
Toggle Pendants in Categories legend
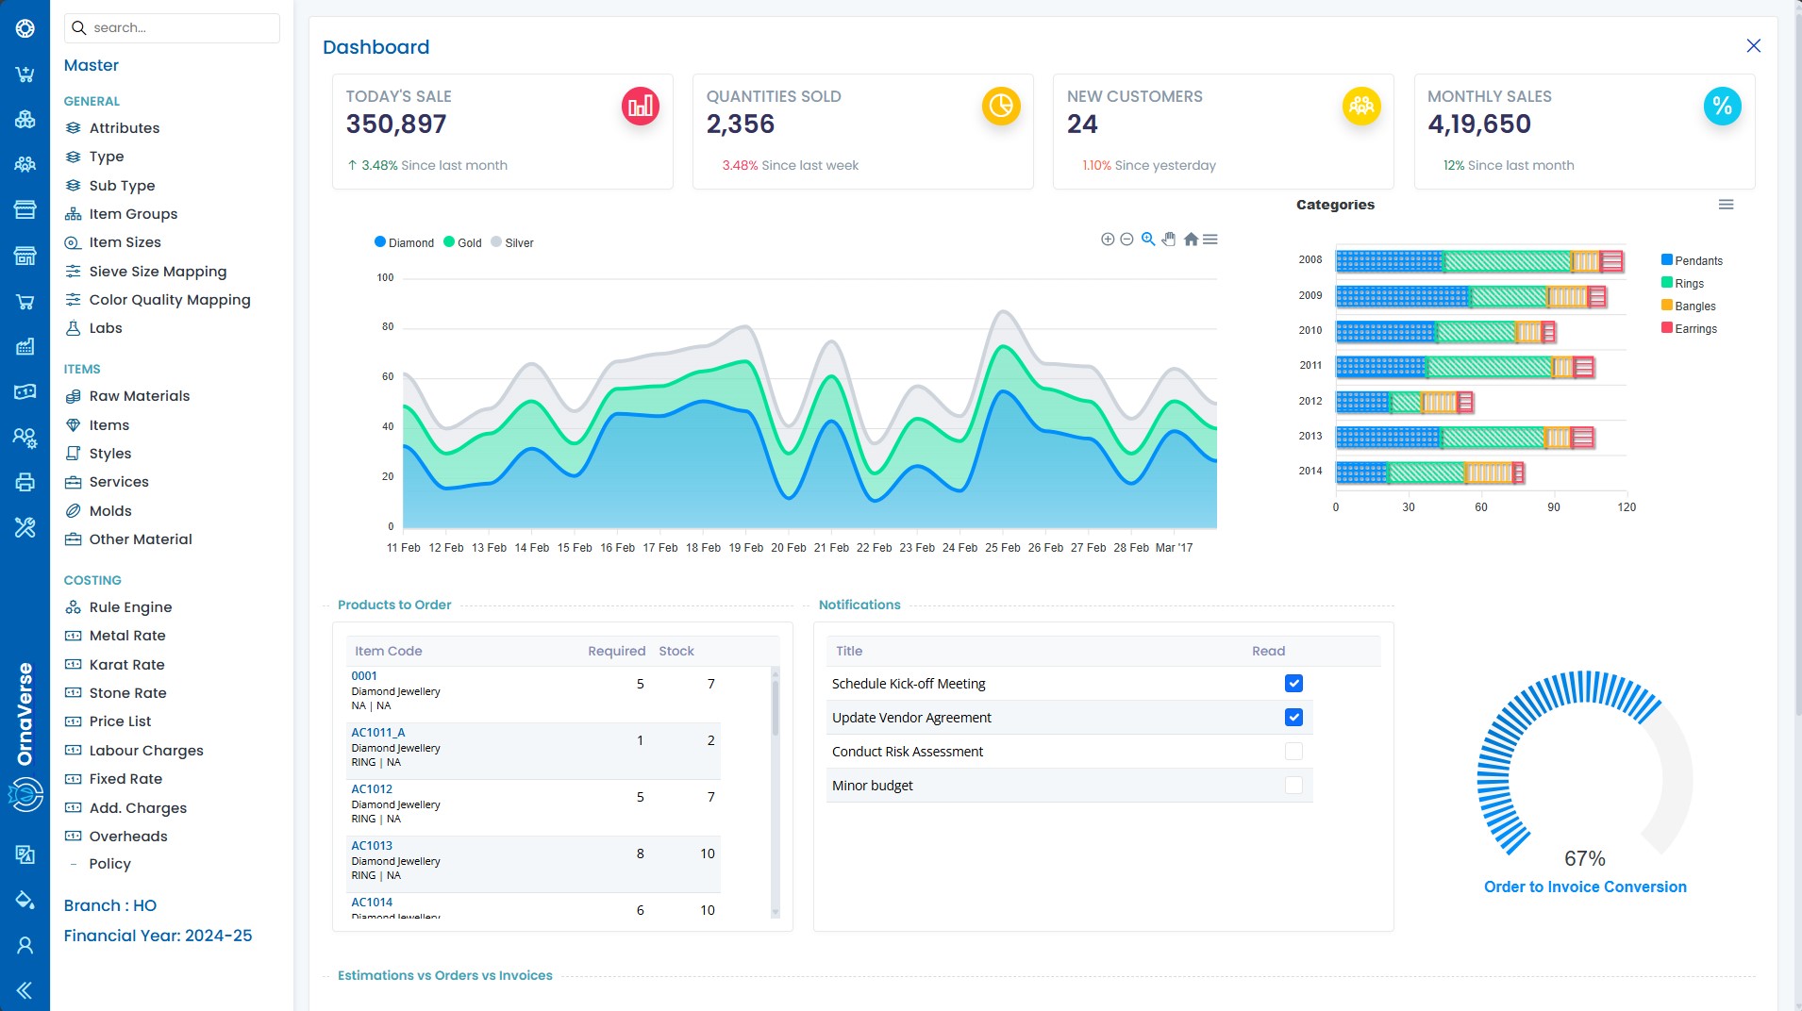(x=1692, y=260)
